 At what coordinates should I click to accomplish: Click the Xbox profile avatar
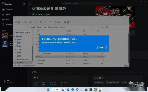[3, 4]
